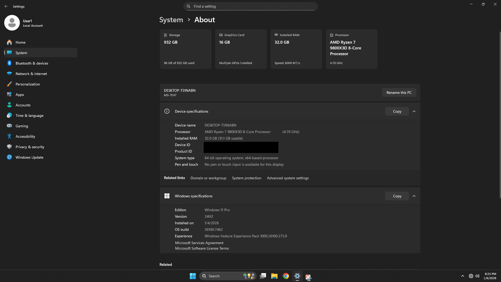Image resolution: width=501 pixels, height=282 pixels.
Task: Open the Installed RAM 32.0 GB card
Action: pyautogui.click(x=296, y=49)
